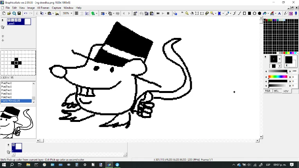
Task: Select the Zoom magnifier tool
Action: [x=187, y=13]
